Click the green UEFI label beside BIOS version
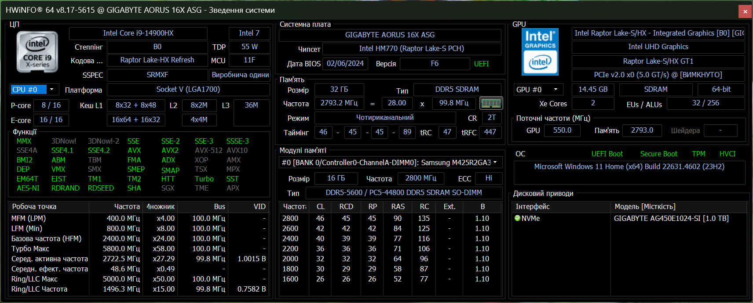Viewport: 753px width, 303px height. tap(482, 64)
